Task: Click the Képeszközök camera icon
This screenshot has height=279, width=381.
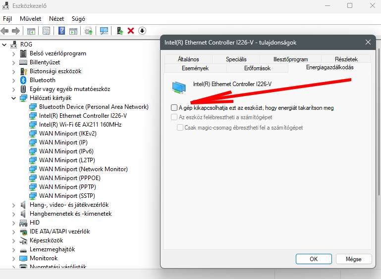Action: pyautogui.click(x=23, y=240)
